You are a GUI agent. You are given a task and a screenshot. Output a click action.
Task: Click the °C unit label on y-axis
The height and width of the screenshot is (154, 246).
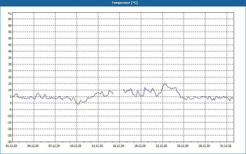click(x=10, y=14)
